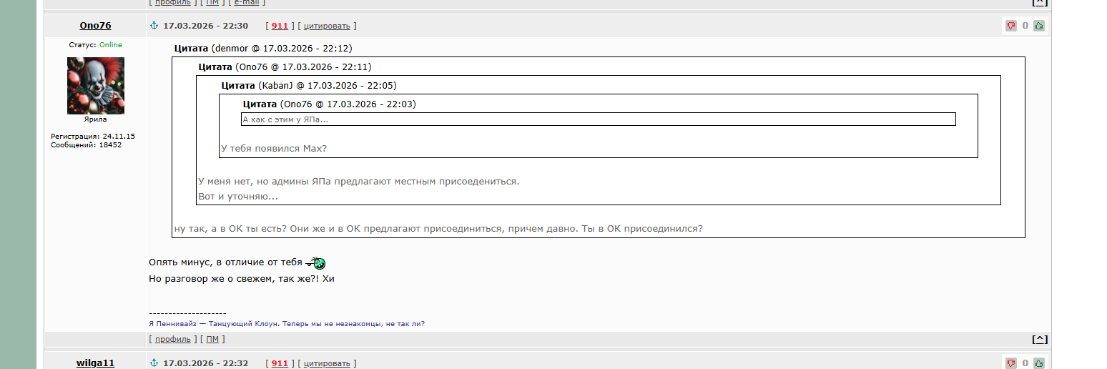Image resolution: width=1107 pixels, height=369 pixels.
Task: Click the anchor permalink icon on Ono76's post
Action: [153, 26]
